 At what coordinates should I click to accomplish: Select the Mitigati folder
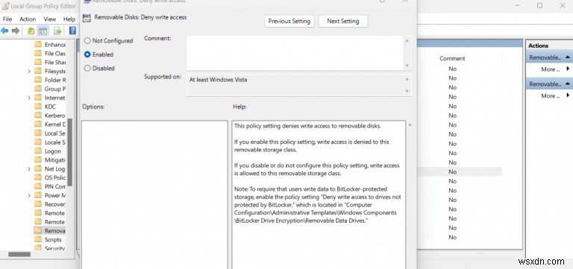pyautogui.click(x=50, y=160)
